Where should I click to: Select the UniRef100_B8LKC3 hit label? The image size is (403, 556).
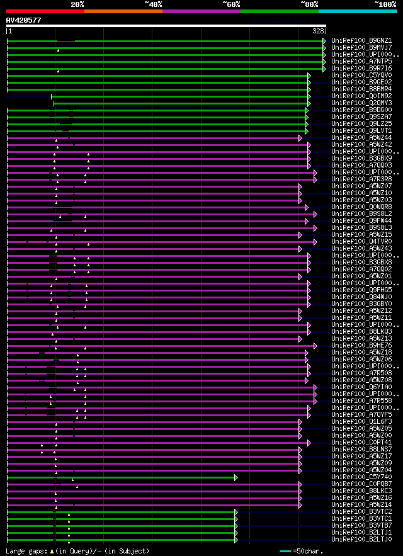tap(361, 491)
